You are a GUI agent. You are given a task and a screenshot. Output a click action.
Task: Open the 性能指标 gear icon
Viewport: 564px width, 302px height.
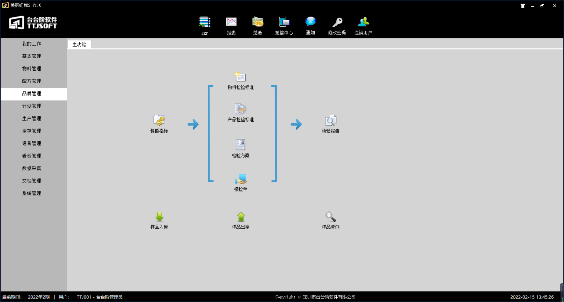pyautogui.click(x=159, y=121)
